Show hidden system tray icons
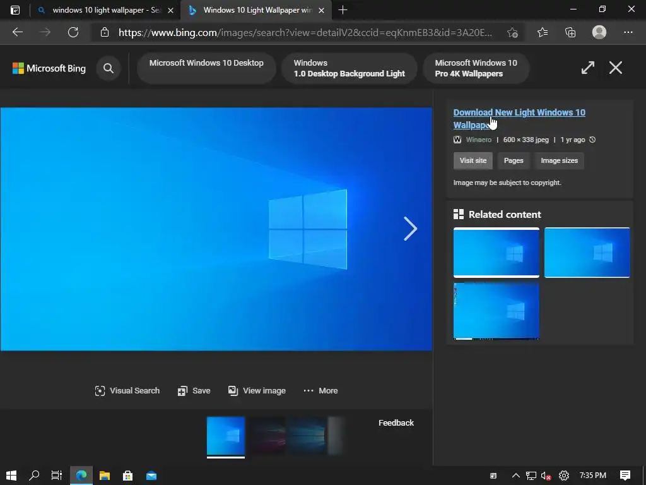 [515, 476]
